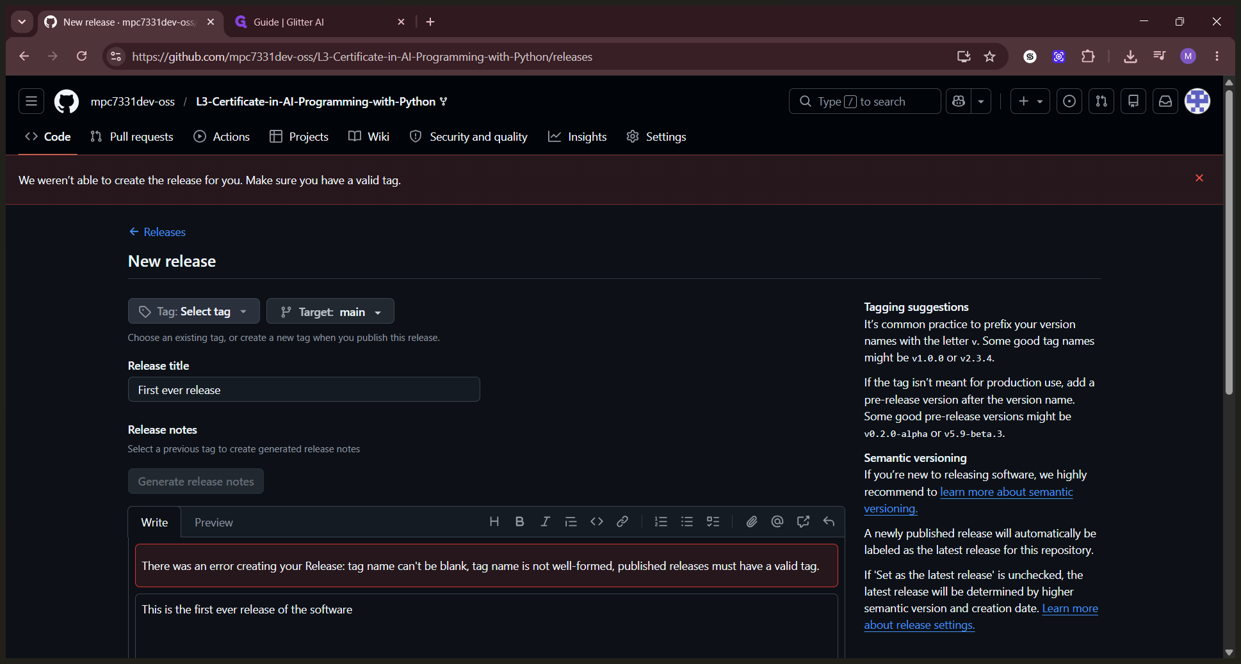Add a cross-reference to issue or PR

click(x=803, y=521)
